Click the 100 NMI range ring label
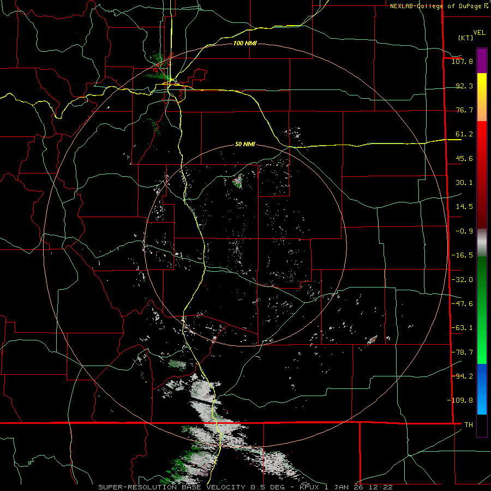Screen dimensions: 491x491 [x=245, y=43]
